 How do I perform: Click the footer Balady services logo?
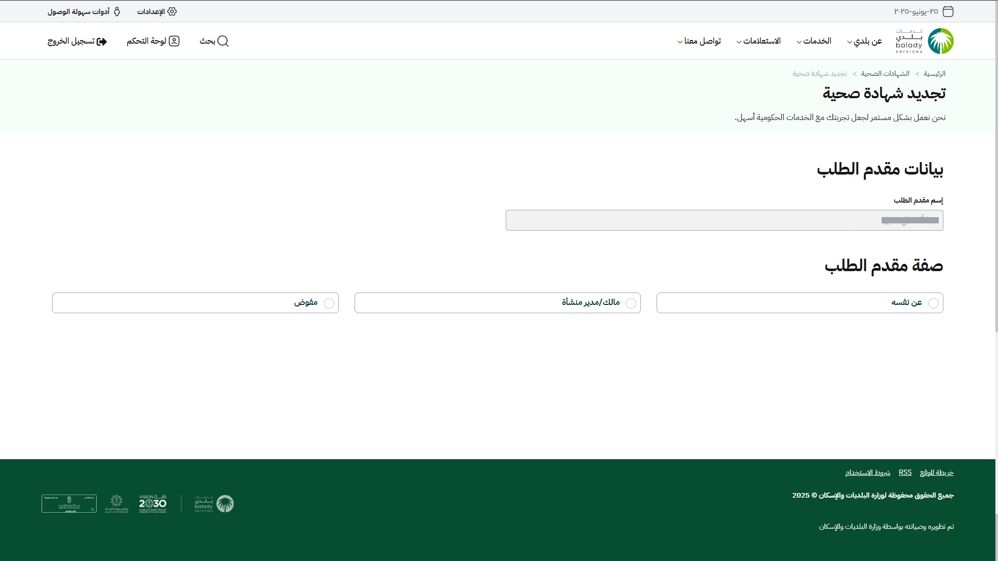[x=214, y=503]
